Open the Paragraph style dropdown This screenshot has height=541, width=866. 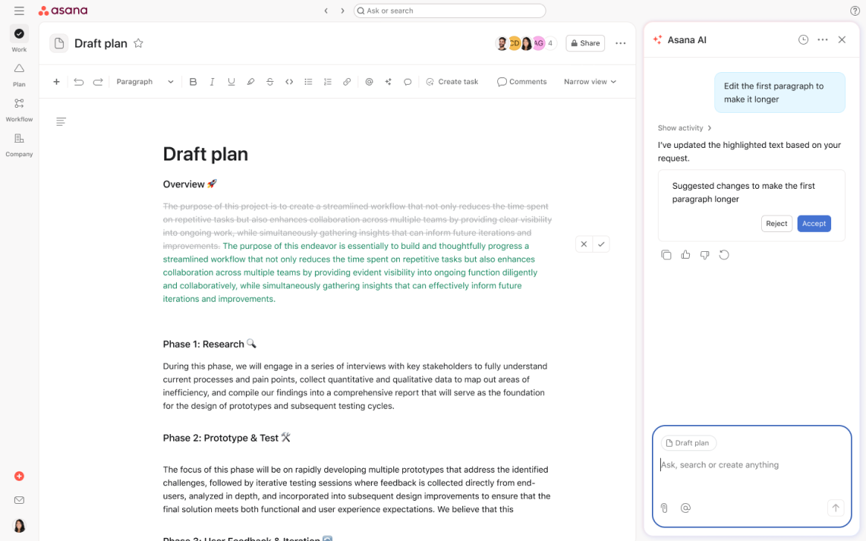click(x=145, y=82)
